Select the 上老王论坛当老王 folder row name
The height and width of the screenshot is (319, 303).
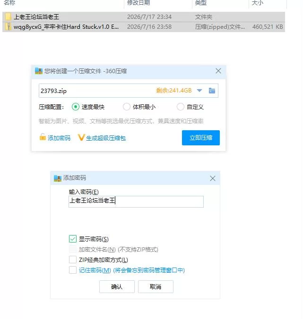pyautogui.click(x=36, y=17)
